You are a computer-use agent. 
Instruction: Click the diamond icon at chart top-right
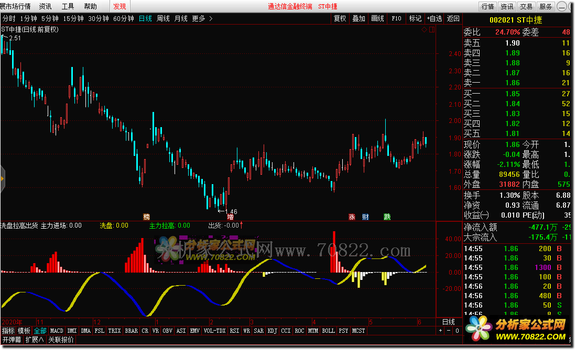point(425,29)
